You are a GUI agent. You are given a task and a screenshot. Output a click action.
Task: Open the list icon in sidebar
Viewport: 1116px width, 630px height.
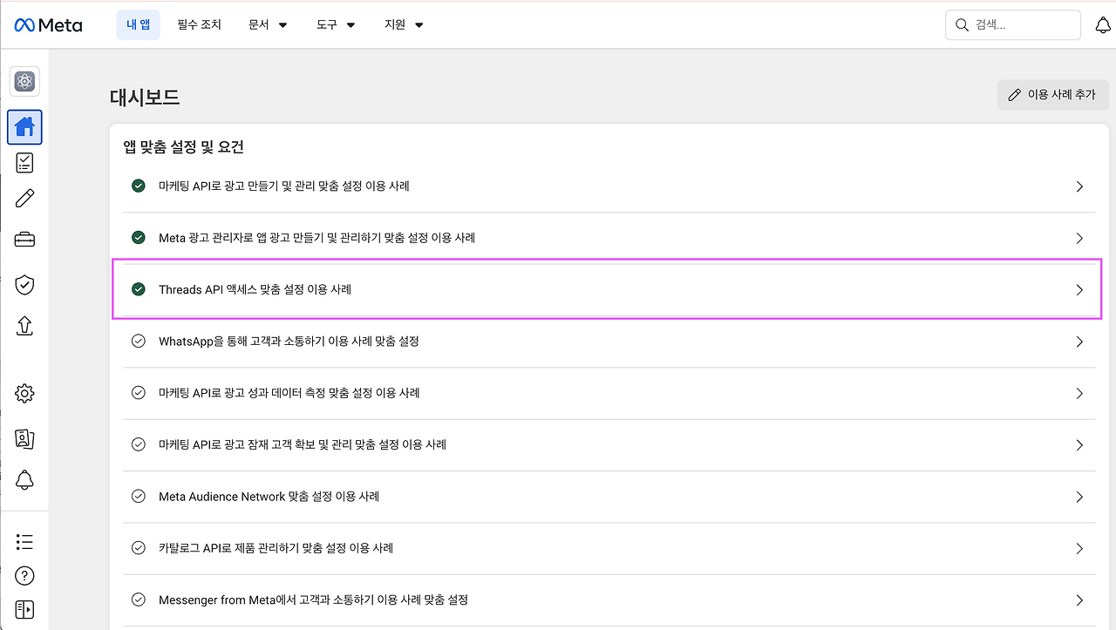pyautogui.click(x=24, y=542)
